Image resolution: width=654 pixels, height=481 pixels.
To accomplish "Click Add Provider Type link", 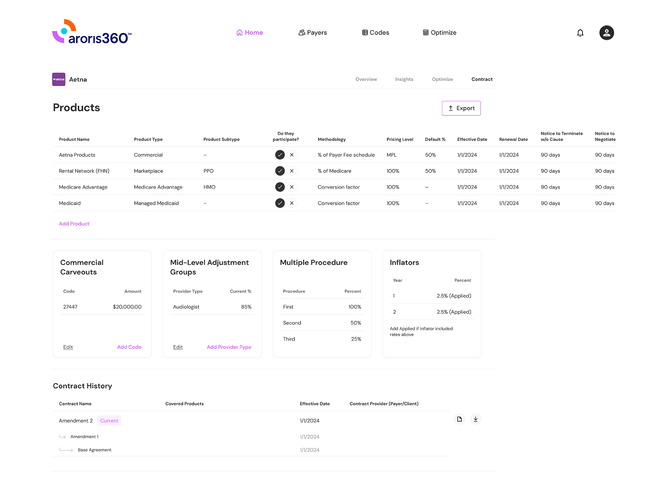I will 229,347.
